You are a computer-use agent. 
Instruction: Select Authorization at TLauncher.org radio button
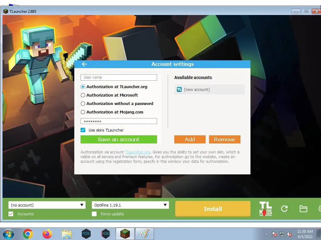(83, 87)
